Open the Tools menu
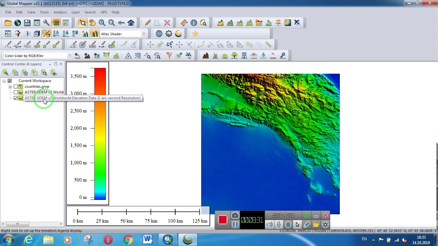438x246 pixels. tap(44, 12)
